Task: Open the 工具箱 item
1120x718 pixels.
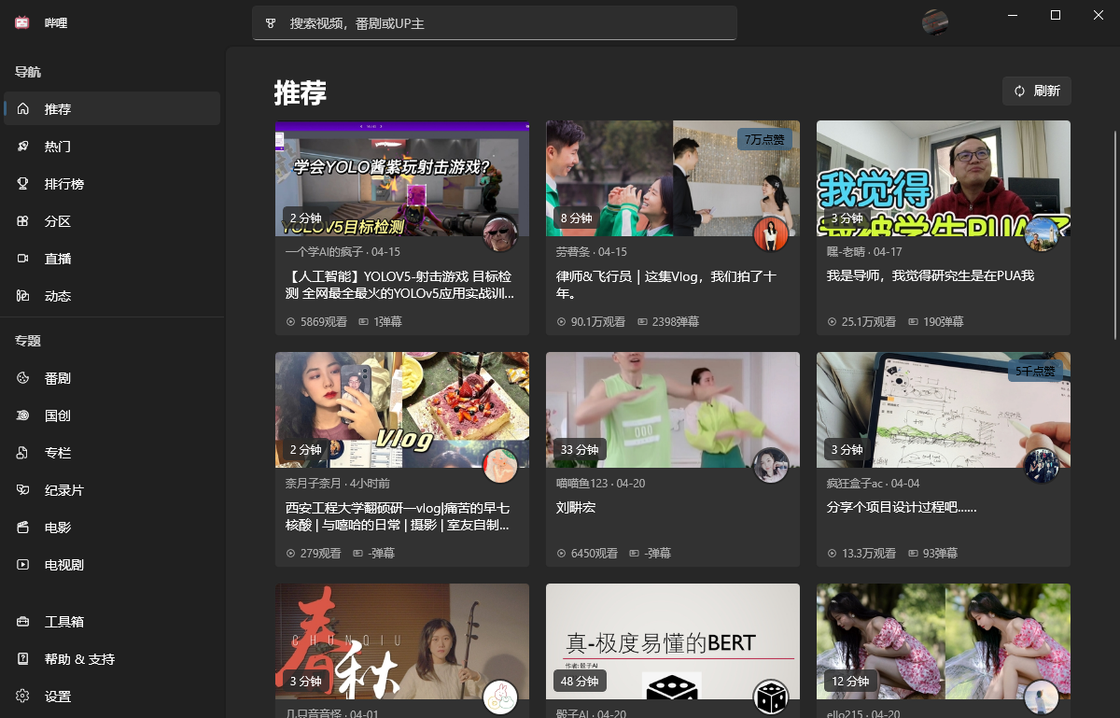Action: (112, 621)
